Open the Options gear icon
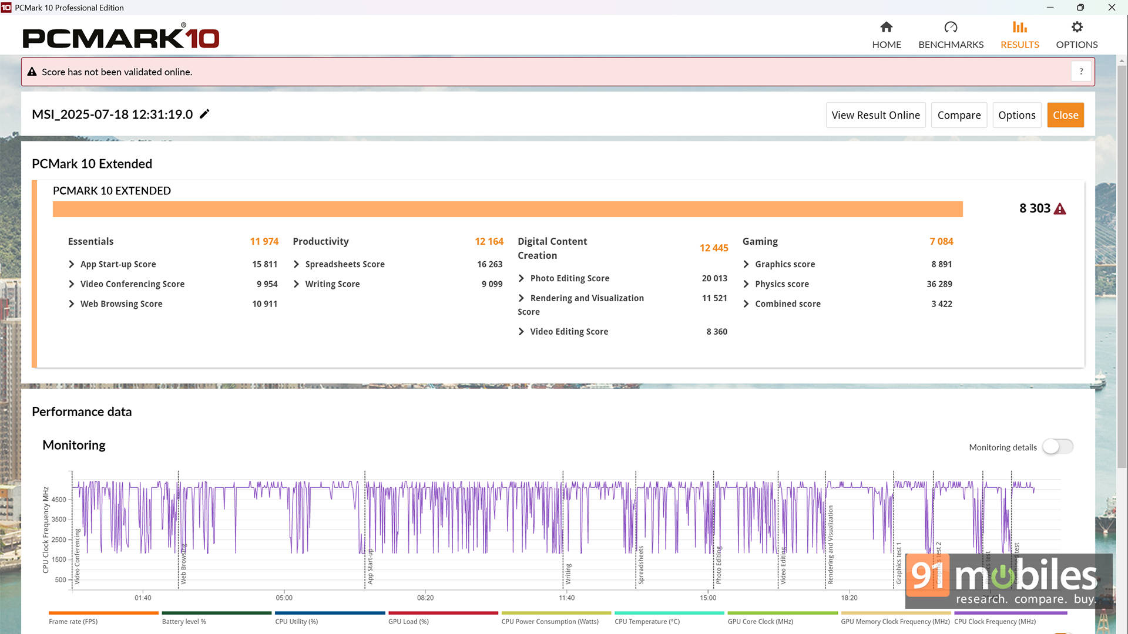1128x634 pixels. [x=1076, y=27]
